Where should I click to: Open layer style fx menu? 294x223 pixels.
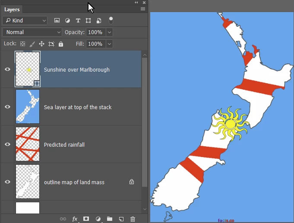[x=75, y=219]
